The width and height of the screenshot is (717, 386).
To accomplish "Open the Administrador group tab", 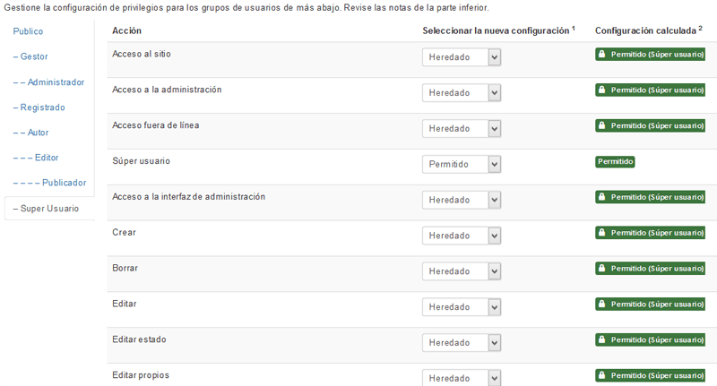I will click(49, 82).
